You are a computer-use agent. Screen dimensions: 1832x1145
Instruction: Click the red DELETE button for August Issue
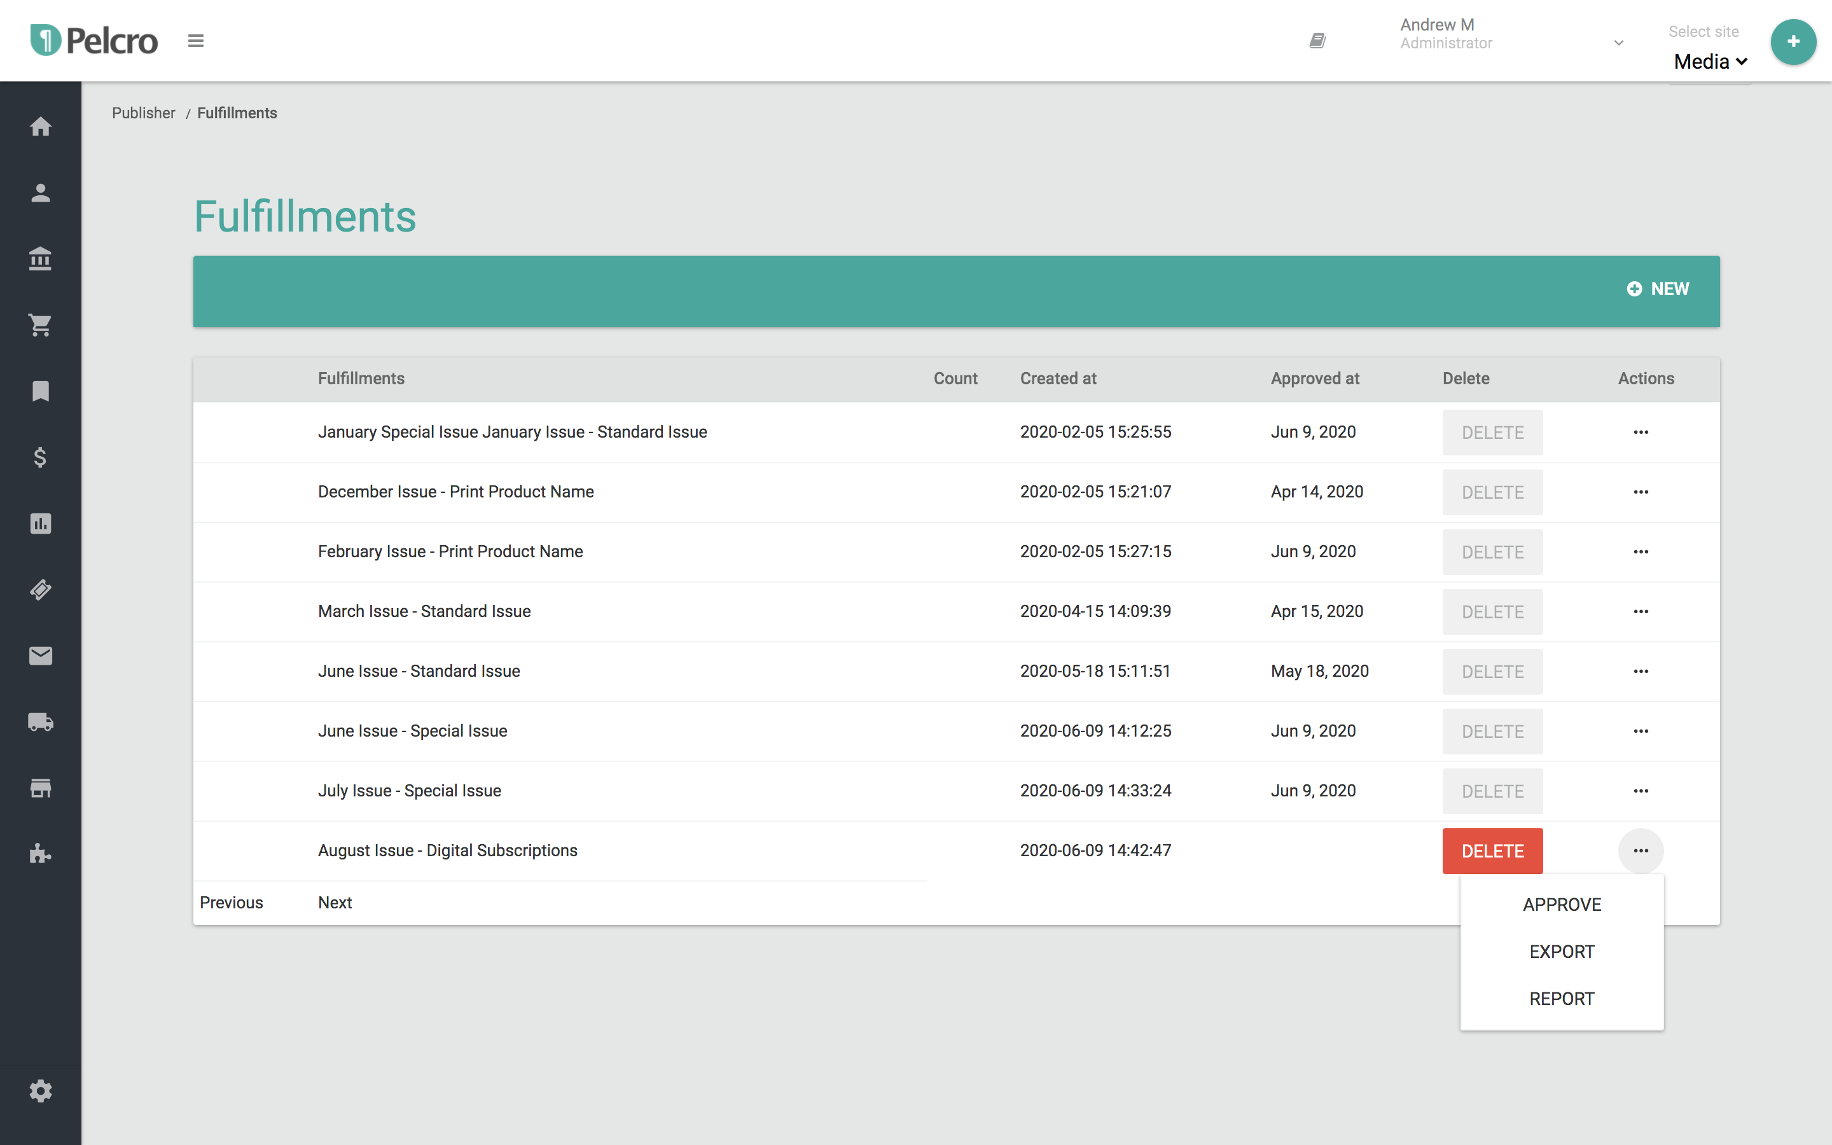click(1492, 851)
